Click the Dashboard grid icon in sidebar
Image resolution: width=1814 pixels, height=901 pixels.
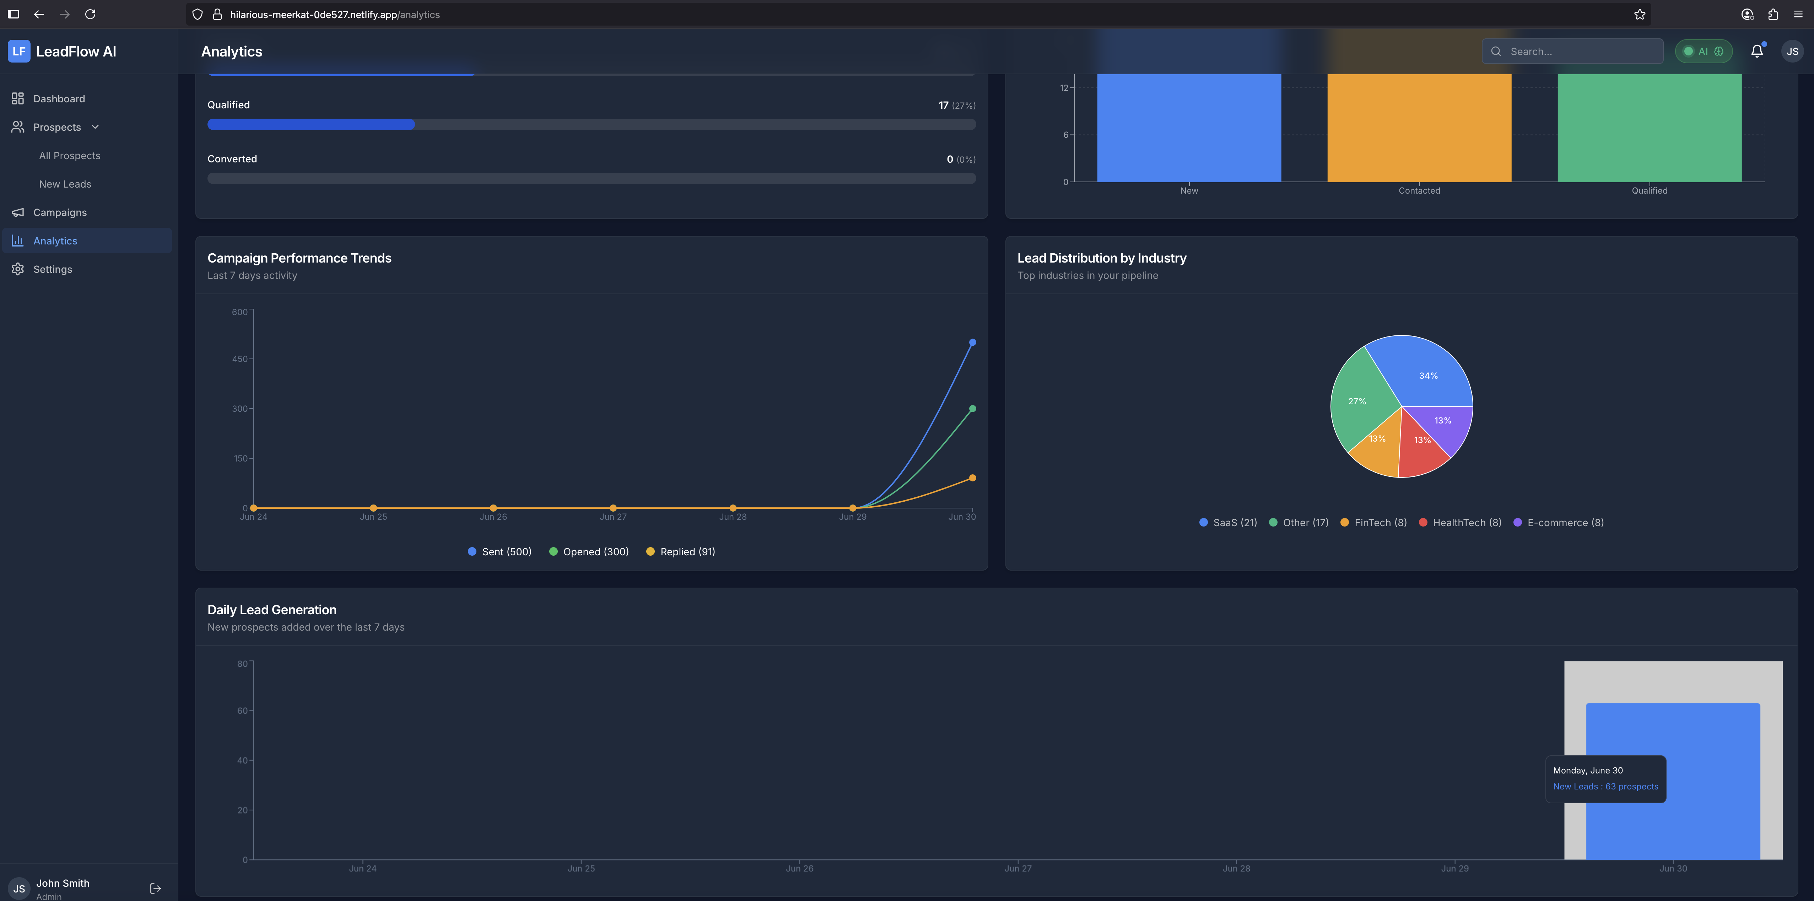[x=18, y=99]
